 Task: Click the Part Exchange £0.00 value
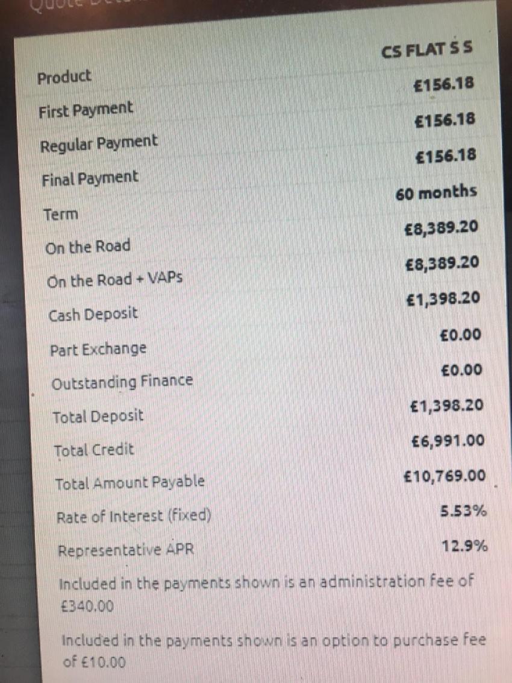coord(461,335)
